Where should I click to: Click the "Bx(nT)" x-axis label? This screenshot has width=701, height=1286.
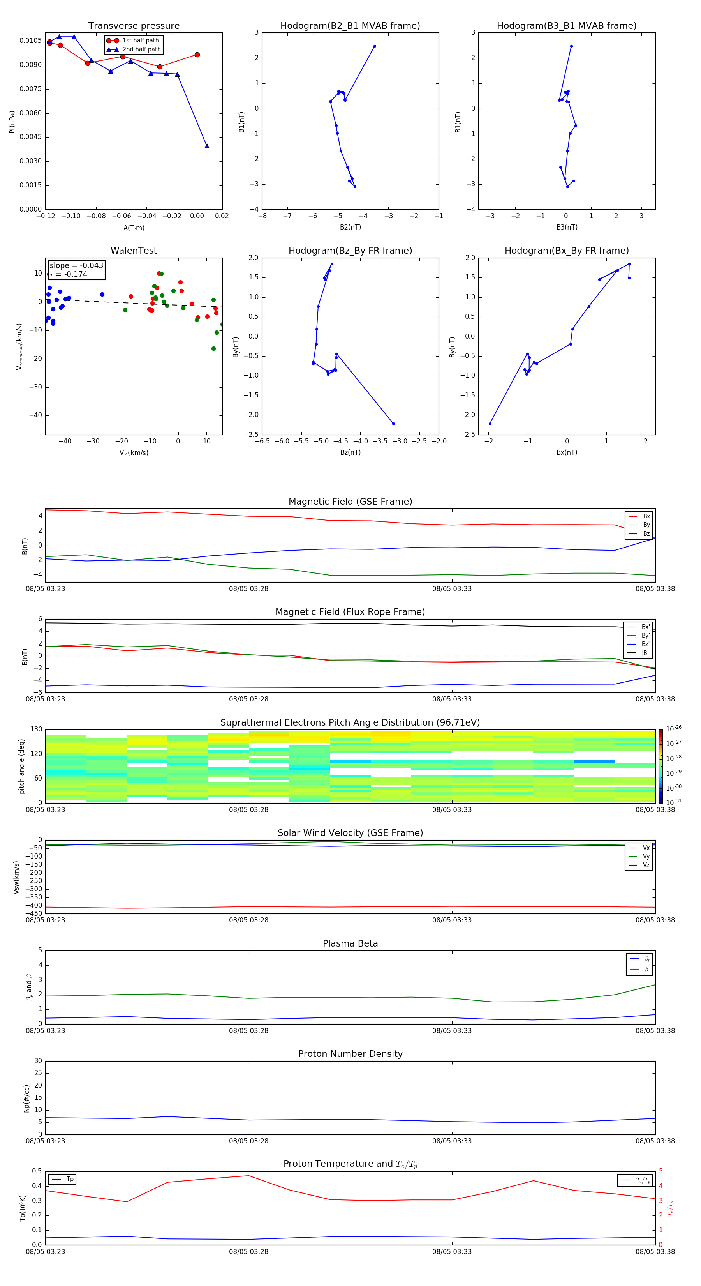(x=567, y=452)
